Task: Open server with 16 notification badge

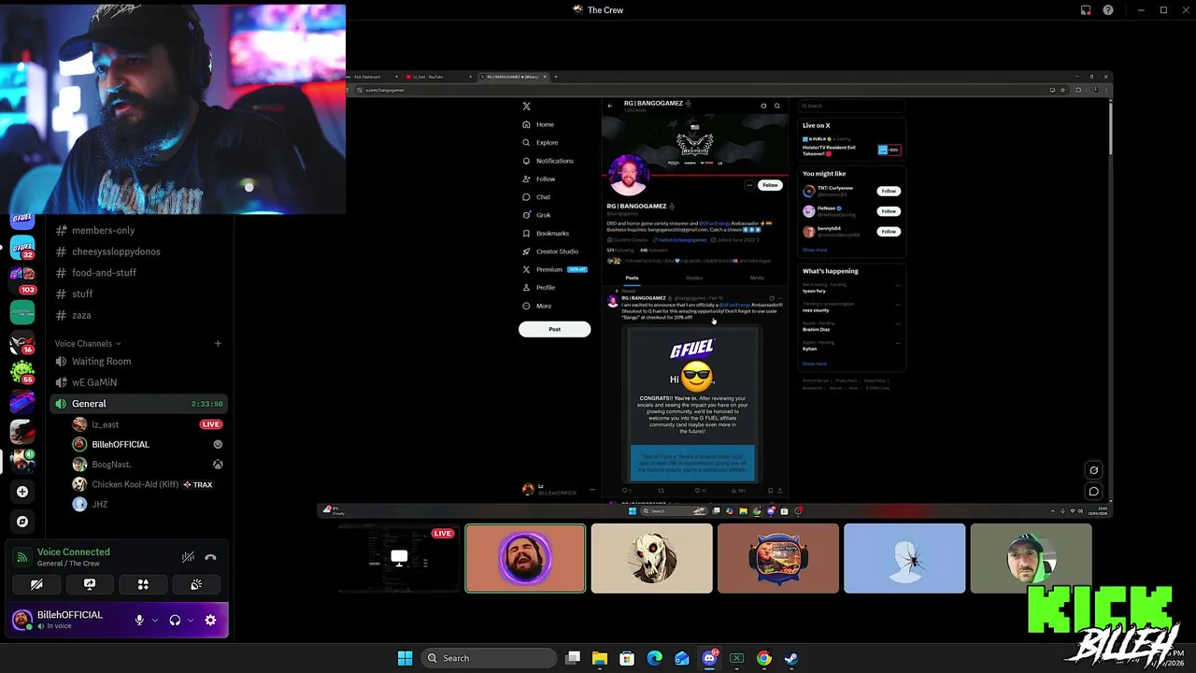Action: click(22, 341)
